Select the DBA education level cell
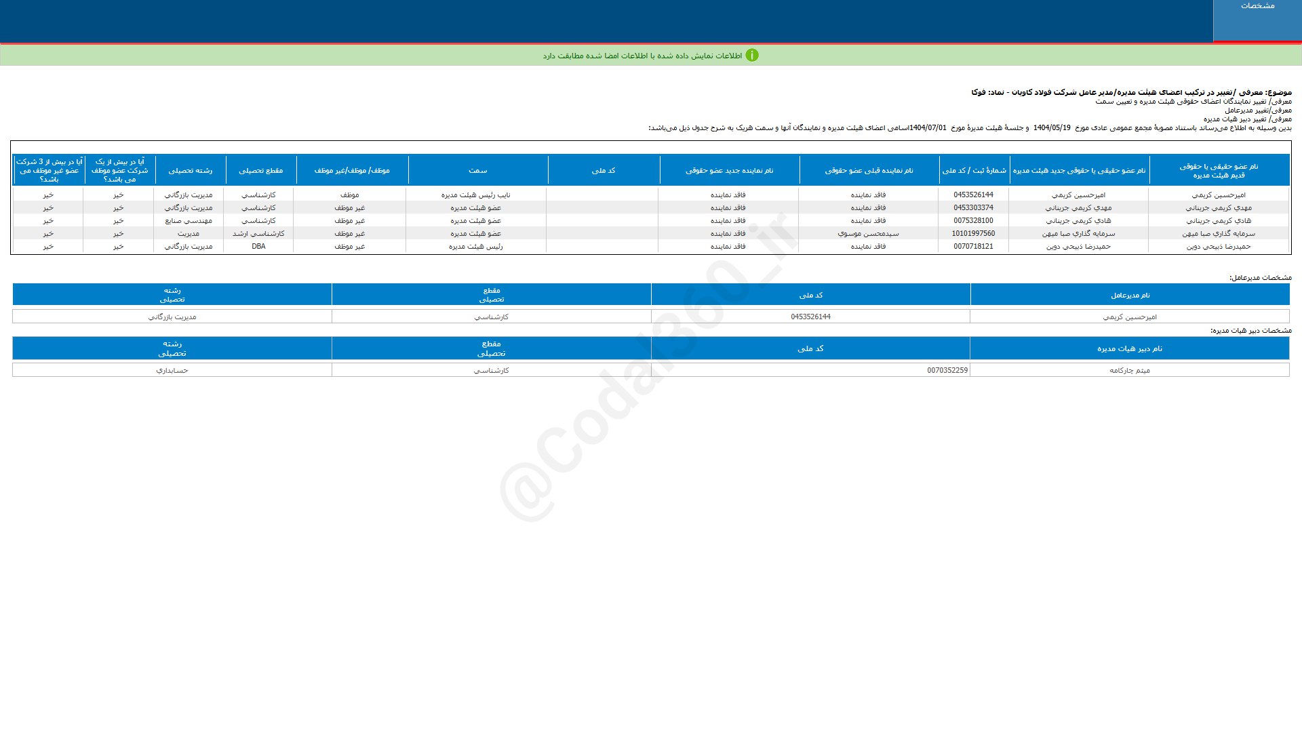The width and height of the screenshot is (1302, 732). (x=258, y=247)
